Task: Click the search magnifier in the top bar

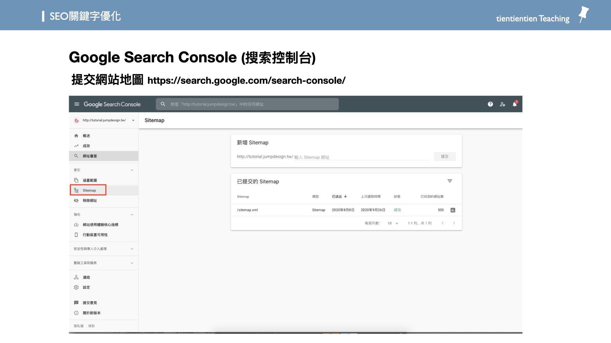Action: tap(163, 104)
